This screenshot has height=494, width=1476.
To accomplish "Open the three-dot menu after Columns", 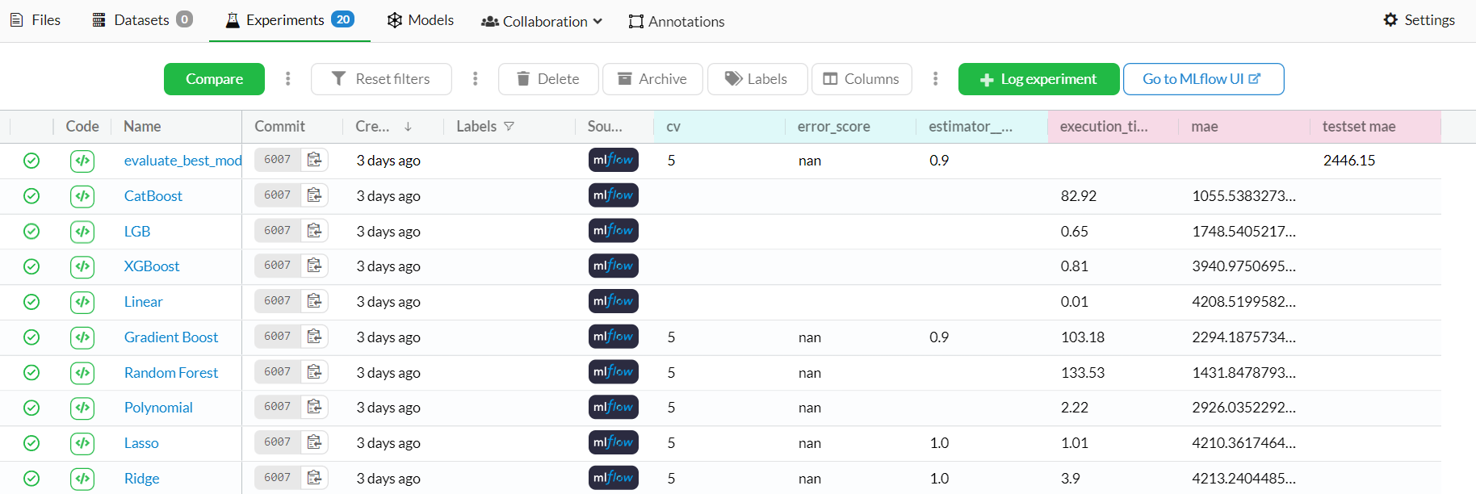I will tap(935, 79).
